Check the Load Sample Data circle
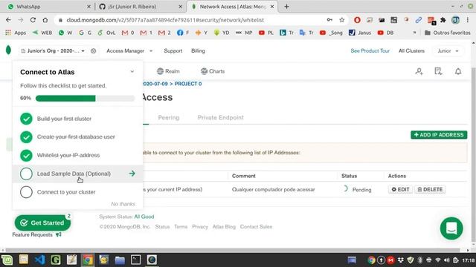 (27, 174)
